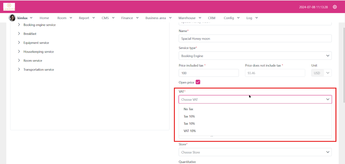345x164 pixels.
Task: Expand Booking engine service chevron
Action: tap(19, 25)
